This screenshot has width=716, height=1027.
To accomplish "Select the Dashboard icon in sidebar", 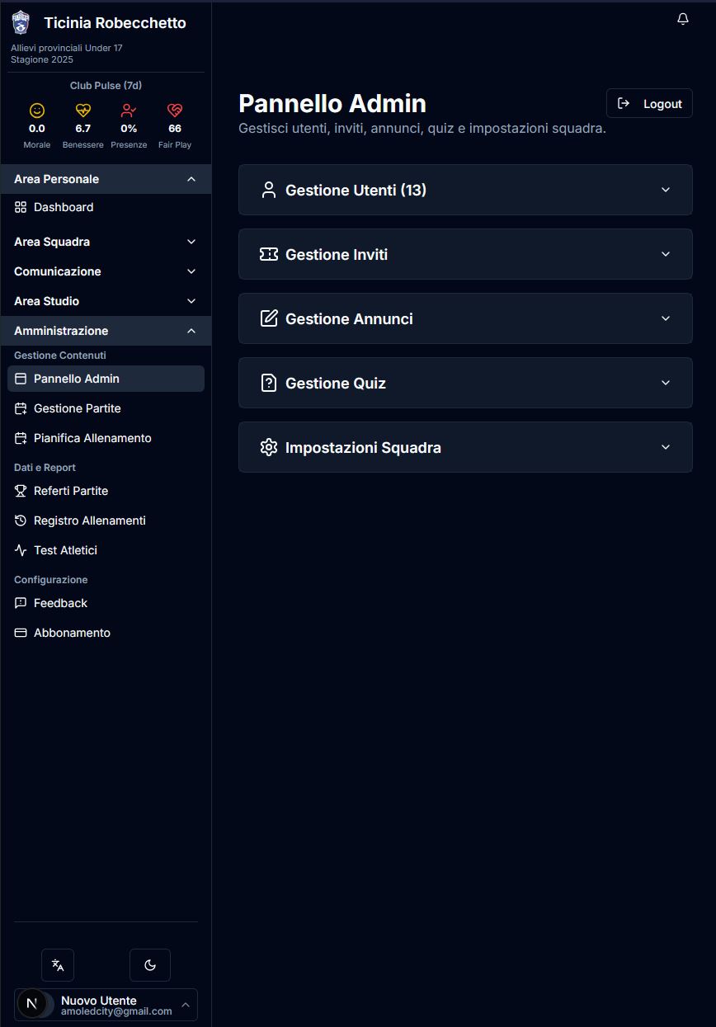I will tap(20, 207).
